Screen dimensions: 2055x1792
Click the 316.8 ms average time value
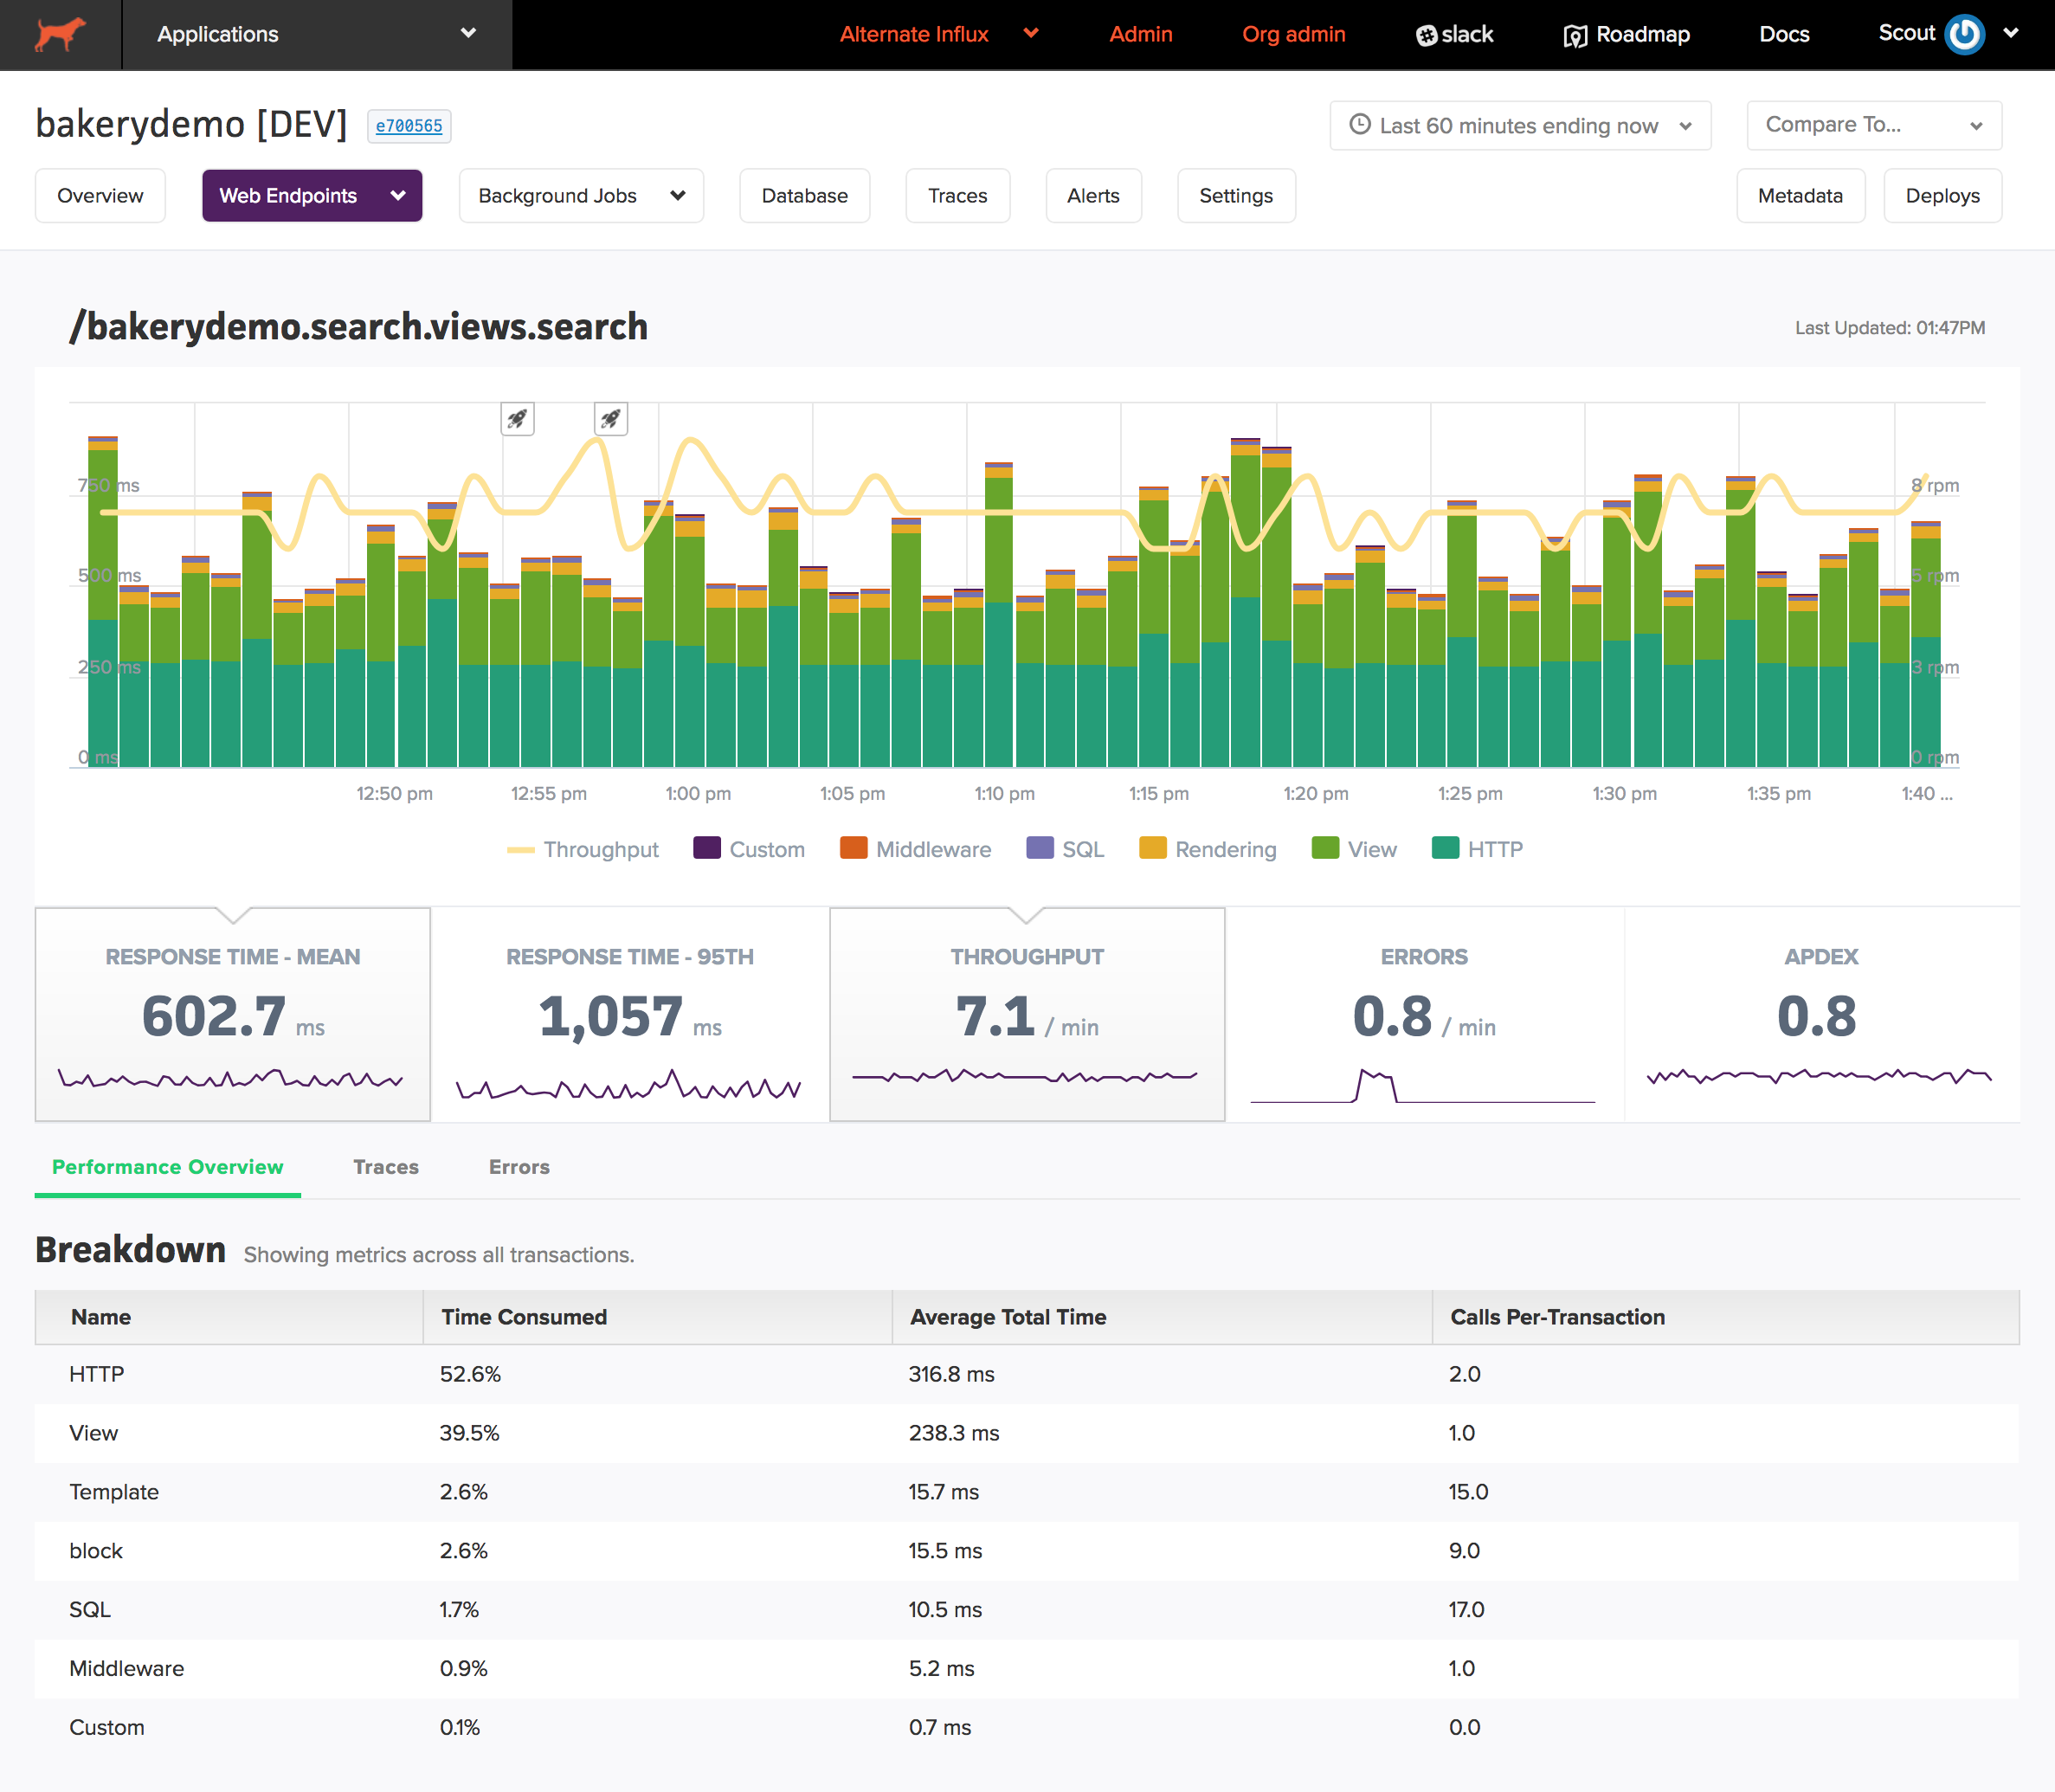point(951,1374)
